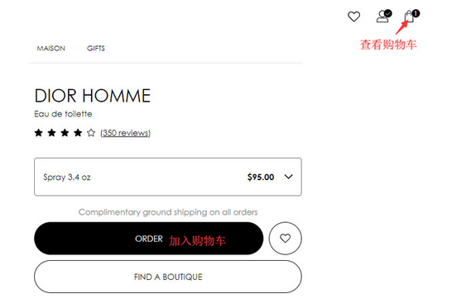Click the first filled rating star
This screenshot has width=466, height=308.
click(x=38, y=133)
